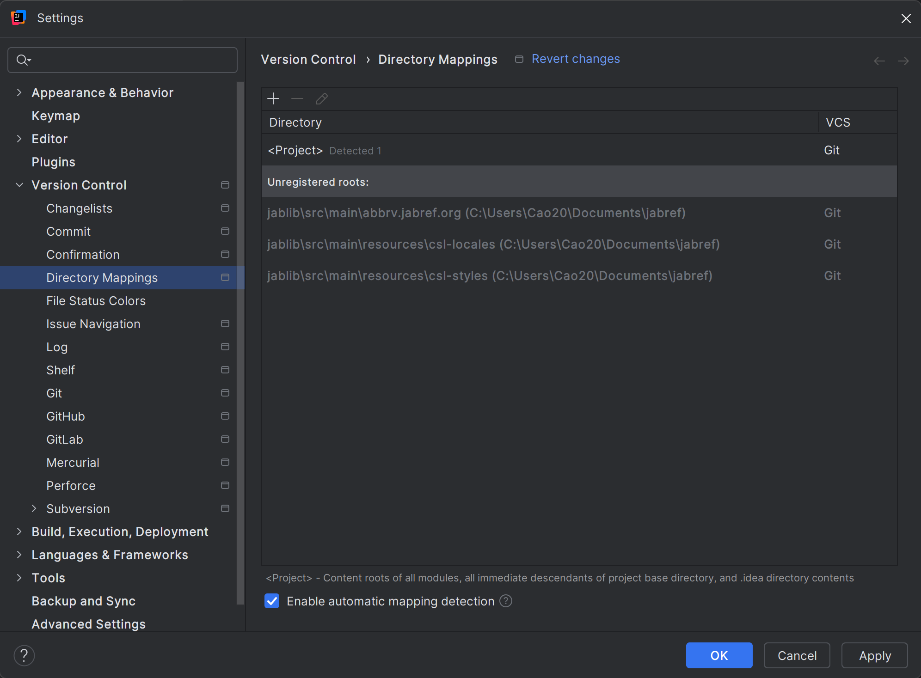Click the settings search field
This screenshot has height=678, width=921.
click(123, 60)
